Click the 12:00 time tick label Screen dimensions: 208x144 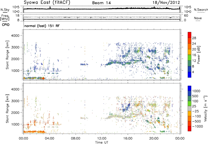pyautogui.click(x=102, y=139)
